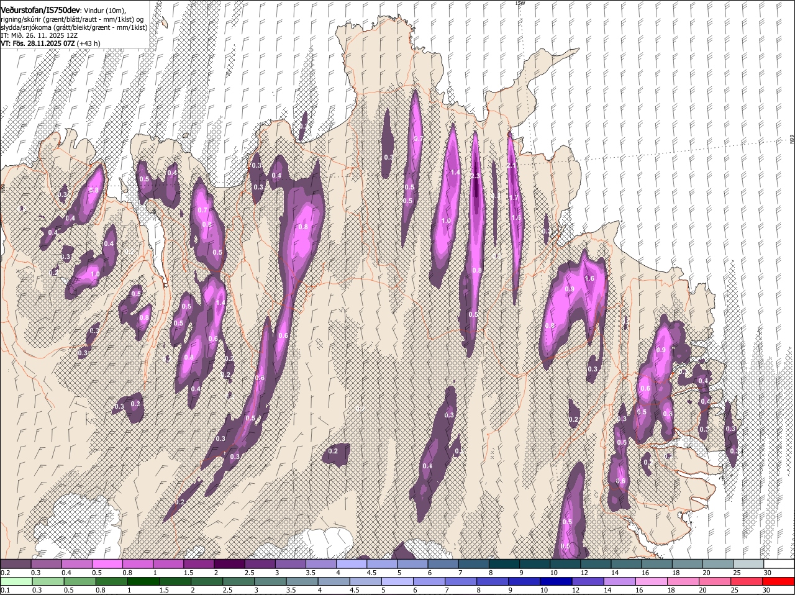This screenshot has width=795, height=595.
Task: Click the 0.1 tick label in rain legend
Action: pyautogui.click(x=5, y=590)
